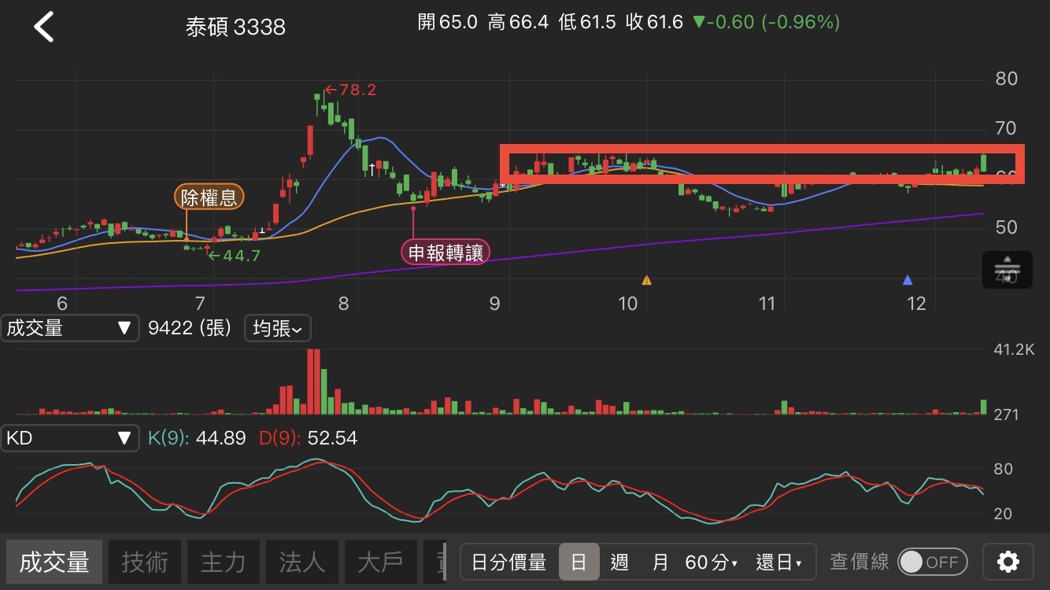Viewport: 1050px width, 590px height.
Task: Tap the high price 高 66.4
Action: 518,22
